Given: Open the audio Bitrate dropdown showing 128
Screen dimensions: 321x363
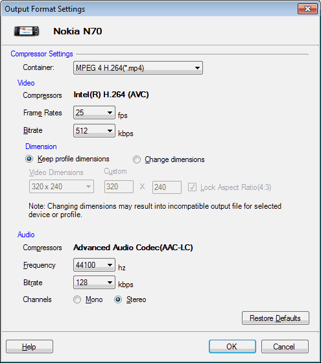Looking at the screenshot, I should pyautogui.click(x=94, y=282).
